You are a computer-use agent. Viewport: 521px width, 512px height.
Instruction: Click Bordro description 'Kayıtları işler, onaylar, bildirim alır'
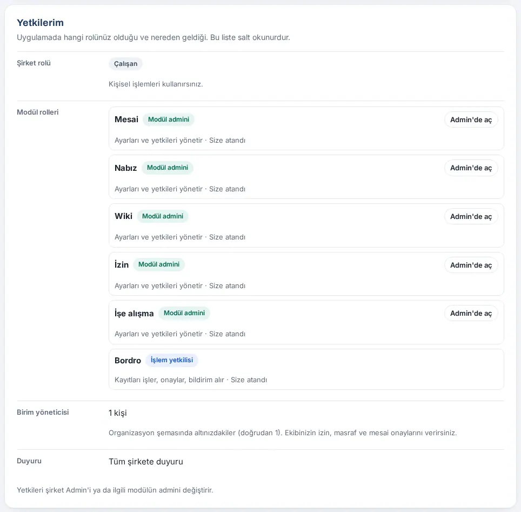169,380
